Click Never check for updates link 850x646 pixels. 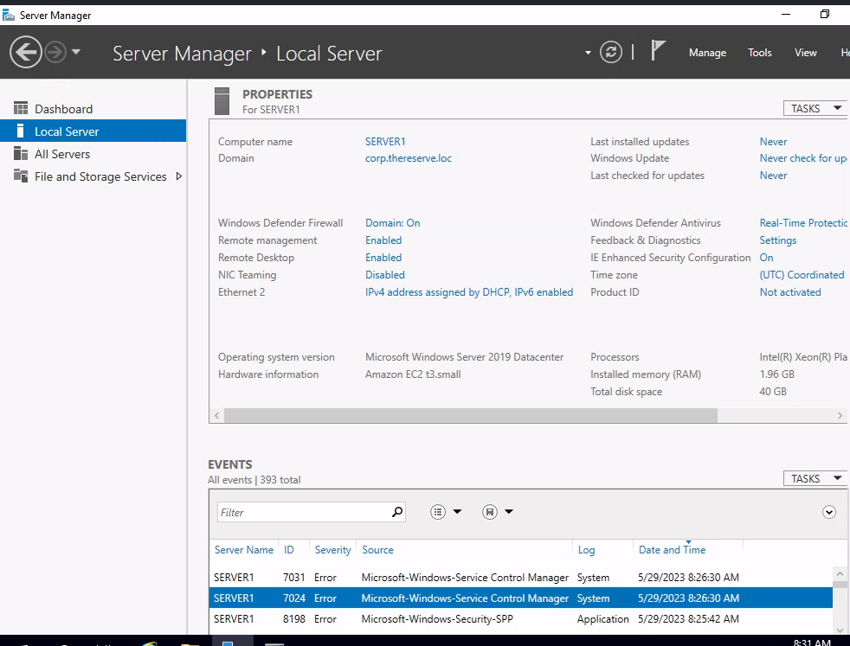click(x=803, y=158)
